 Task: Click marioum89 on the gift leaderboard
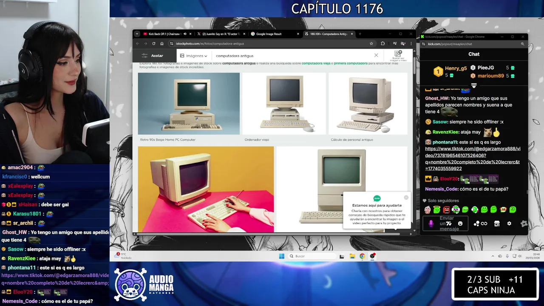point(490,76)
